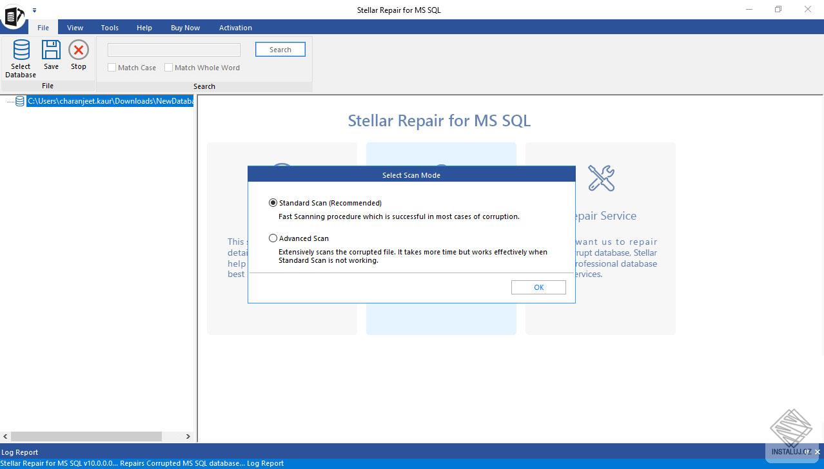
Task: Click the Repair Service wrench icon
Action: click(x=601, y=178)
